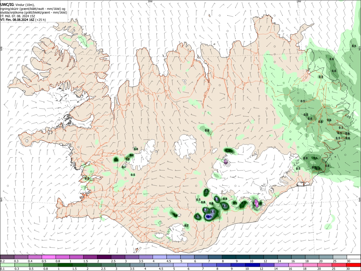Select the light lavender swatch labeled 4 in snow scale

[160, 257]
